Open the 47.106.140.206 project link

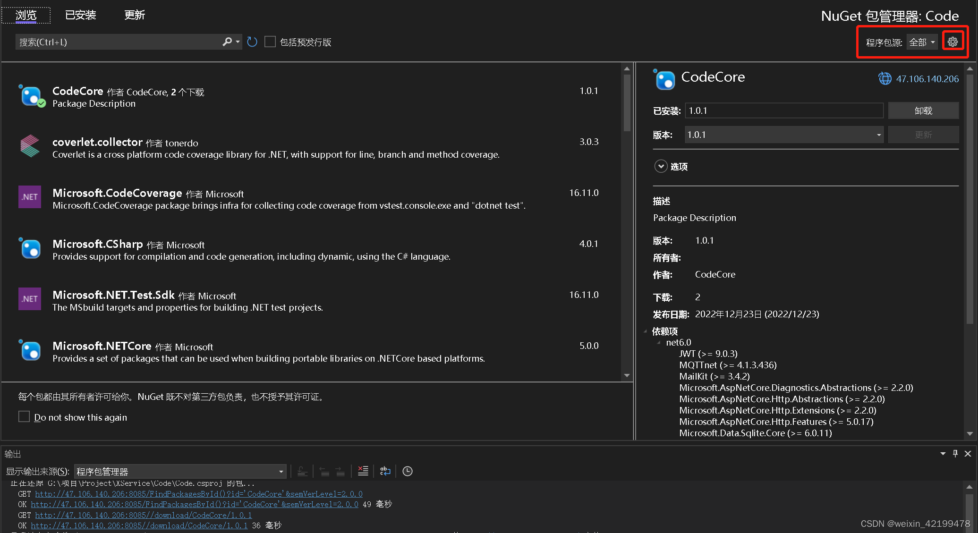[927, 79]
